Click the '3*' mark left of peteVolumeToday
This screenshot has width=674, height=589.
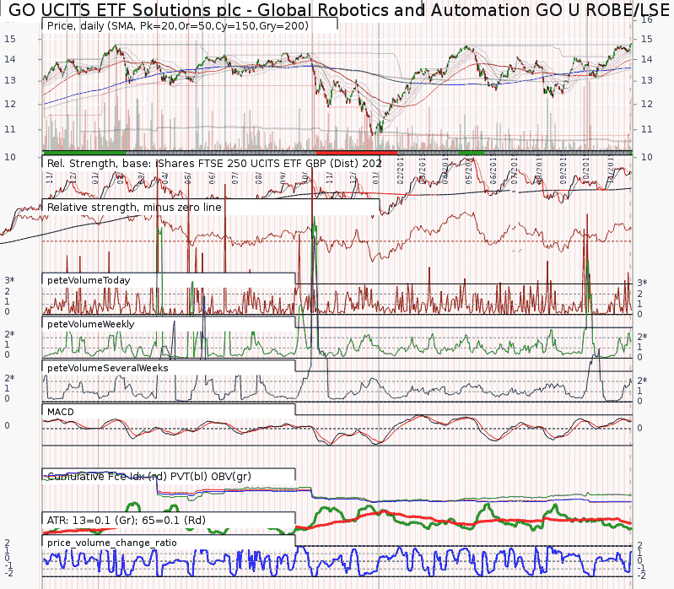(x=9, y=280)
